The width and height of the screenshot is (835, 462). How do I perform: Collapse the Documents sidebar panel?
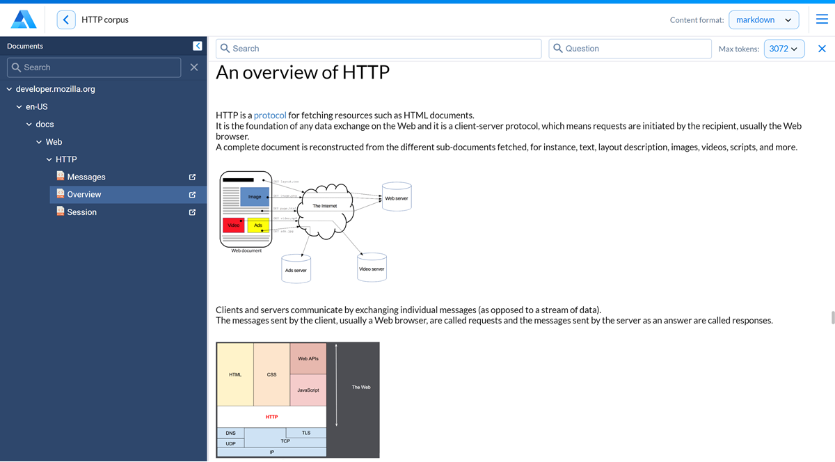[x=197, y=46]
